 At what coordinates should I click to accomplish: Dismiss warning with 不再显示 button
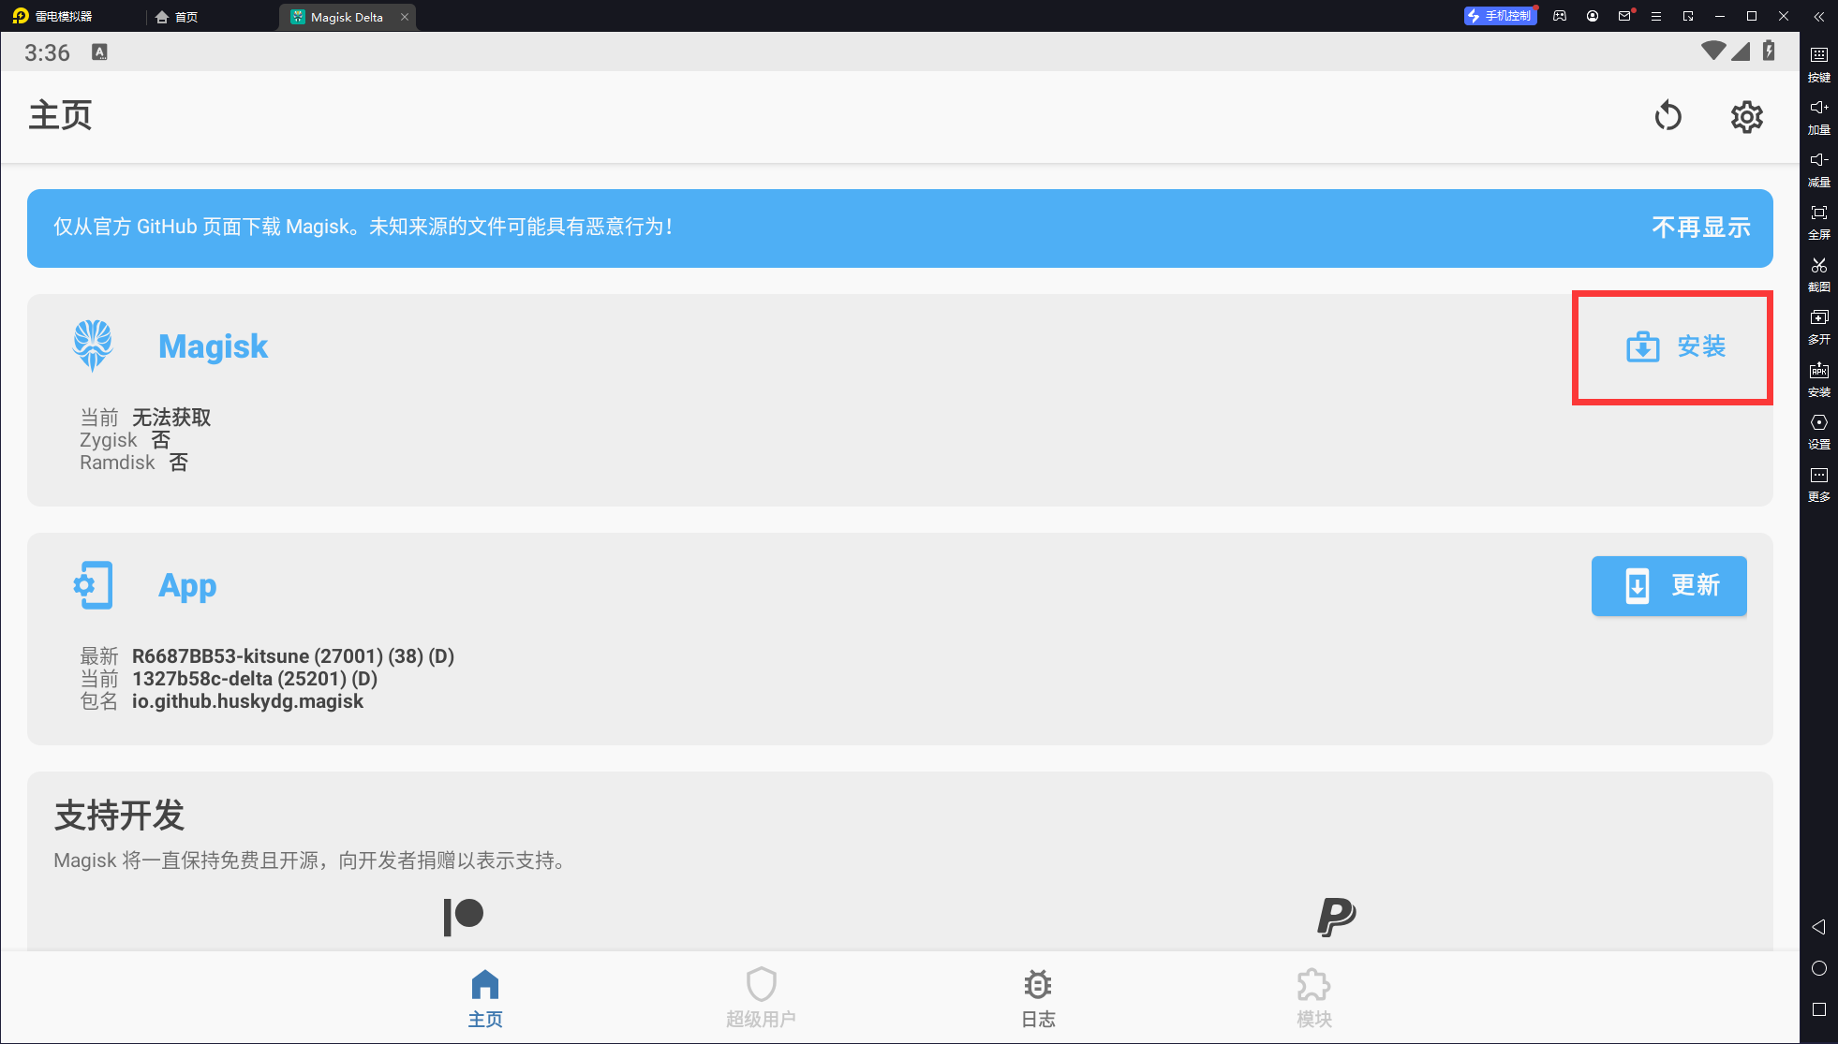tap(1701, 228)
